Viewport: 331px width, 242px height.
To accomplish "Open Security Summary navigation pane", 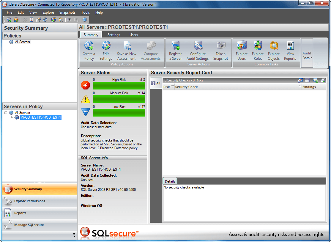I will coord(40,189).
